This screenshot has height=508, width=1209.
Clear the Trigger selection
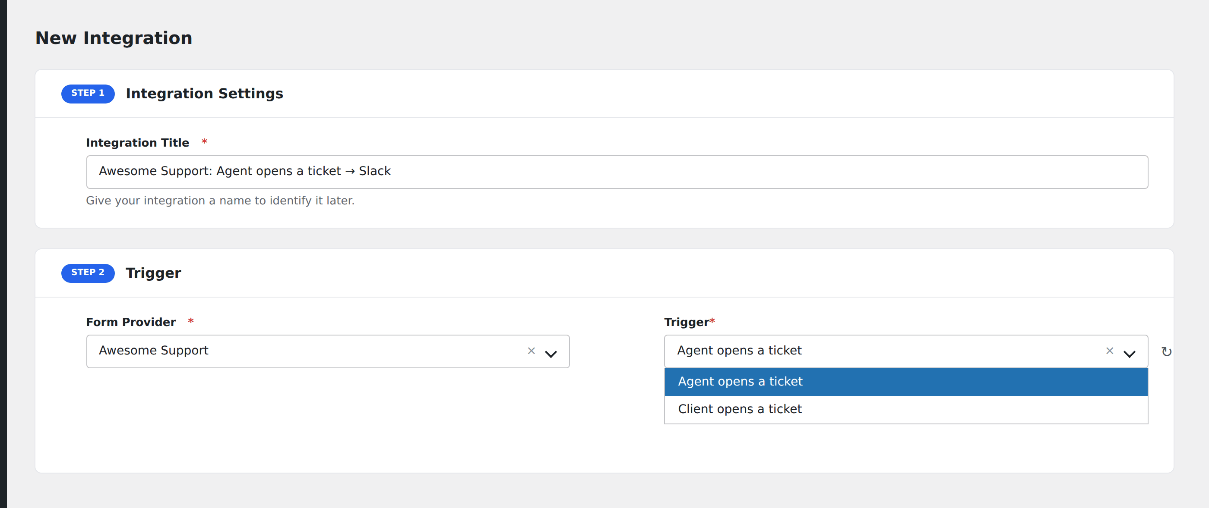[1110, 351]
